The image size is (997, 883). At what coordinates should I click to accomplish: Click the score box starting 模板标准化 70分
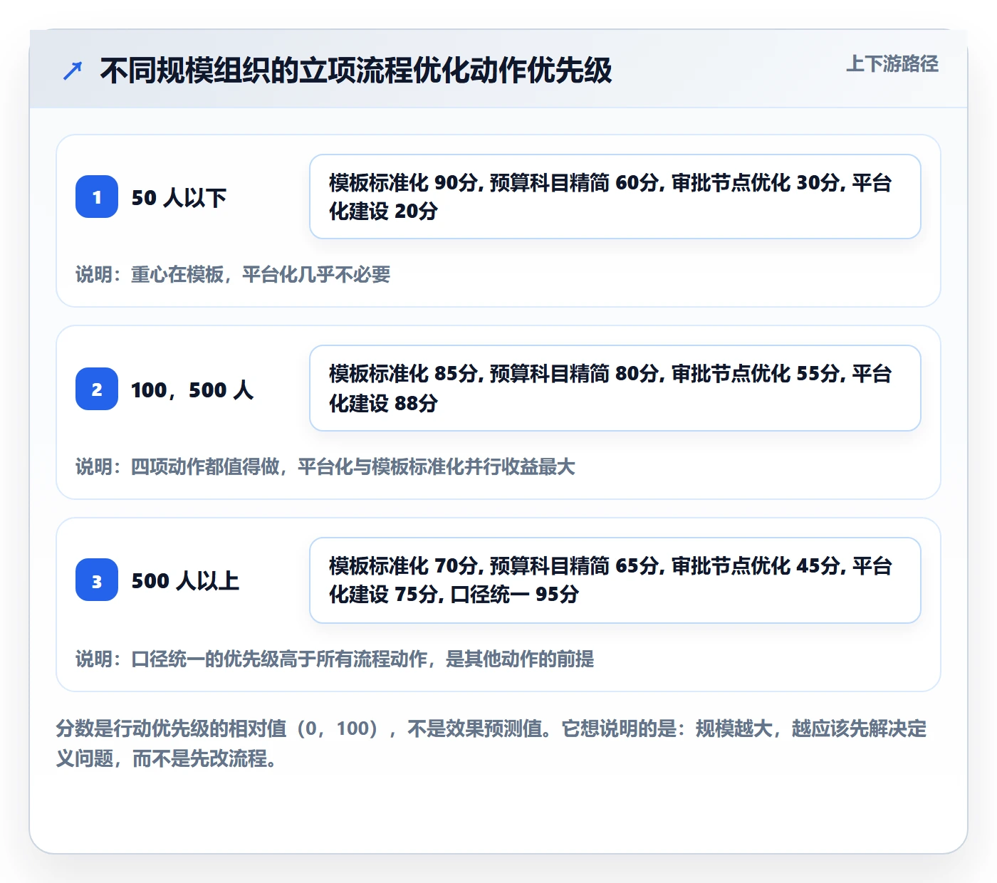click(615, 580)
